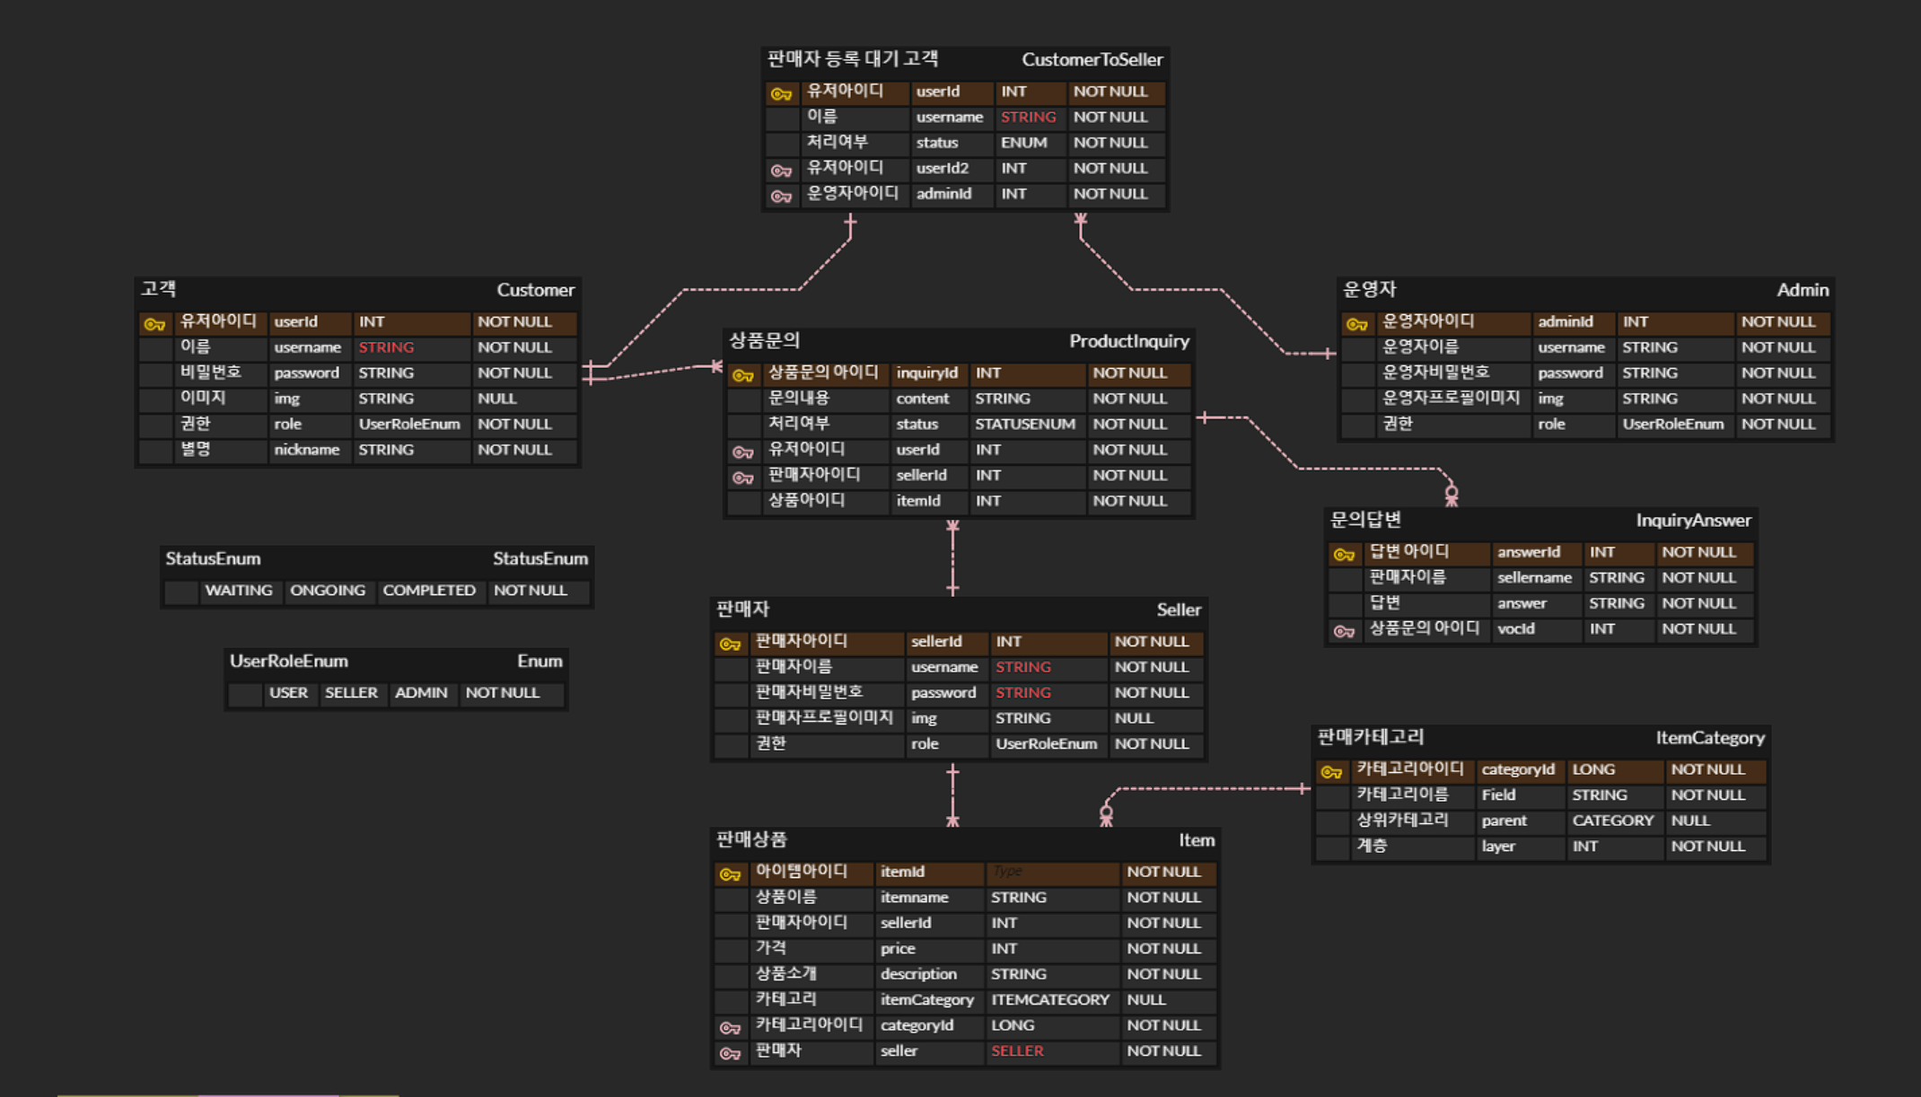Click the STATUSENUM type in ProductInquiry

tap(1024, 424)
